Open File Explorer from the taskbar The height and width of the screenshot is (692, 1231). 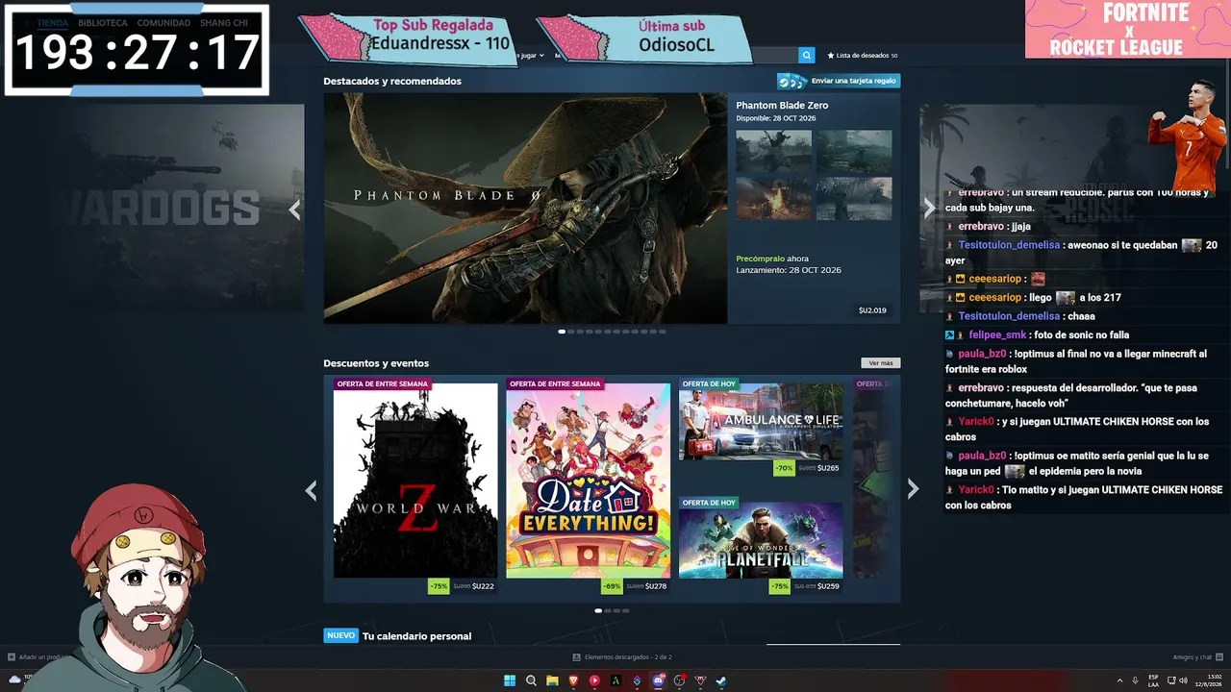(552, 680)
